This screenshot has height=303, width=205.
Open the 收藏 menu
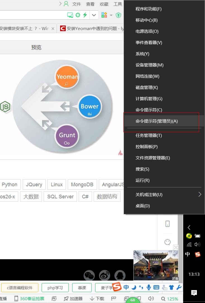coord(104,4)
